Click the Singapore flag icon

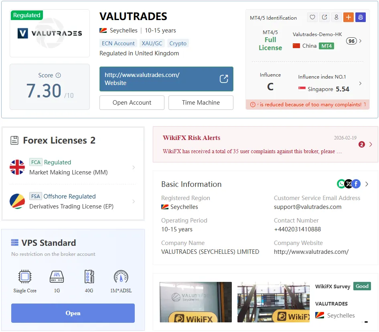(x=302, y=88)
